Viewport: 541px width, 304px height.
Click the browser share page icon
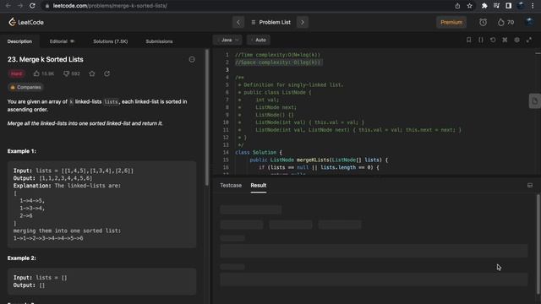coord(457,6)
